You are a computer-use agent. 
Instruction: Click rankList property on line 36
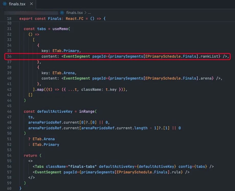(209, 56)
